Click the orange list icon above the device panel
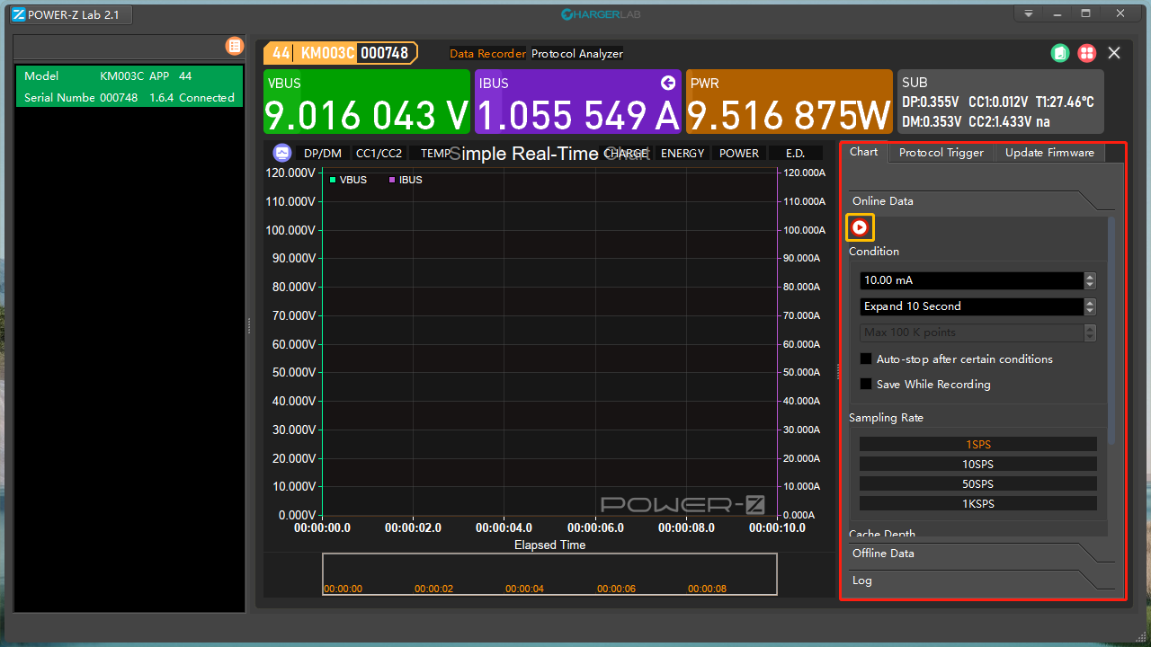This screenshot has height=647, width=1151. coord(234,46)
